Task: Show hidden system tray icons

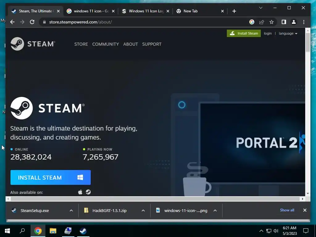Action: click(x=261, y=231)
